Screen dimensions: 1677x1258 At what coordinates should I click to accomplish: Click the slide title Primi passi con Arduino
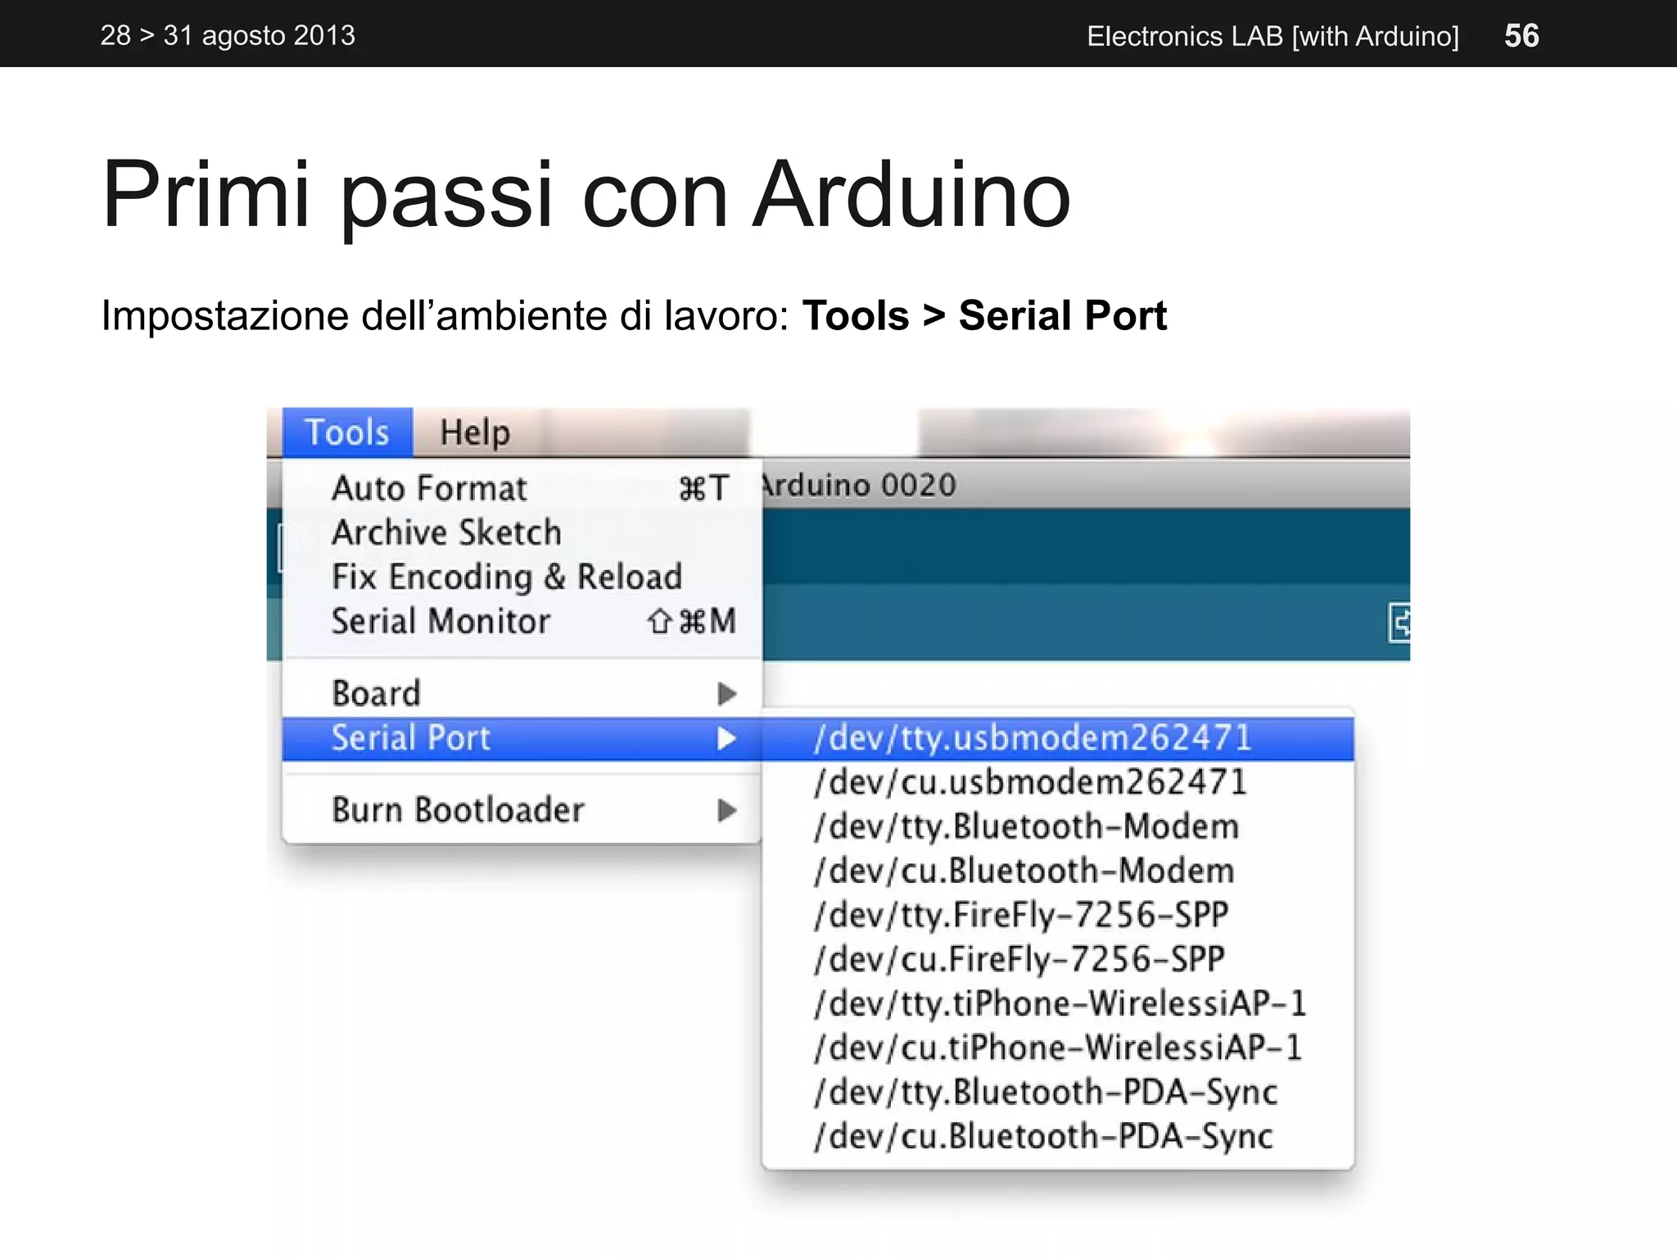click(x=586, y=195)
